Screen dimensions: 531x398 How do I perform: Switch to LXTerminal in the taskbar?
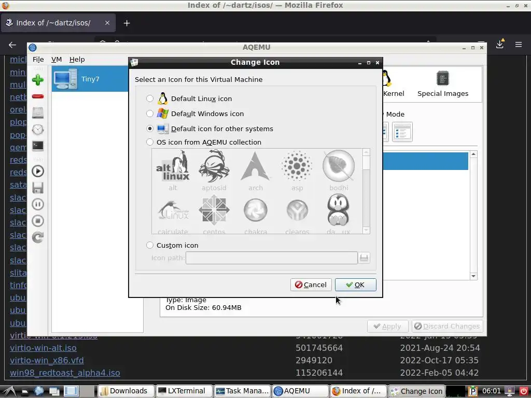point(184,391)
